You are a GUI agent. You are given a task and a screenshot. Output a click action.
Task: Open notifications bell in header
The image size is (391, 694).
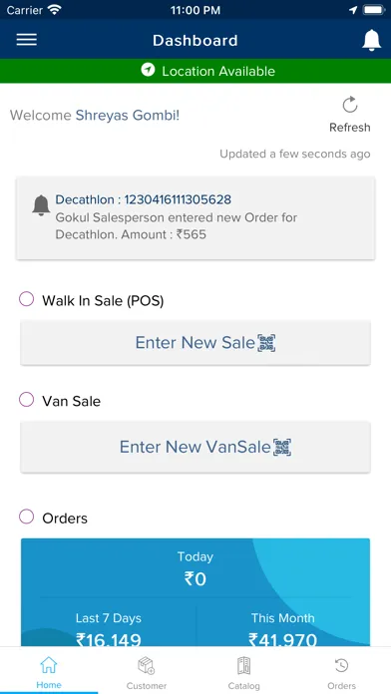[x=371, y=40]
